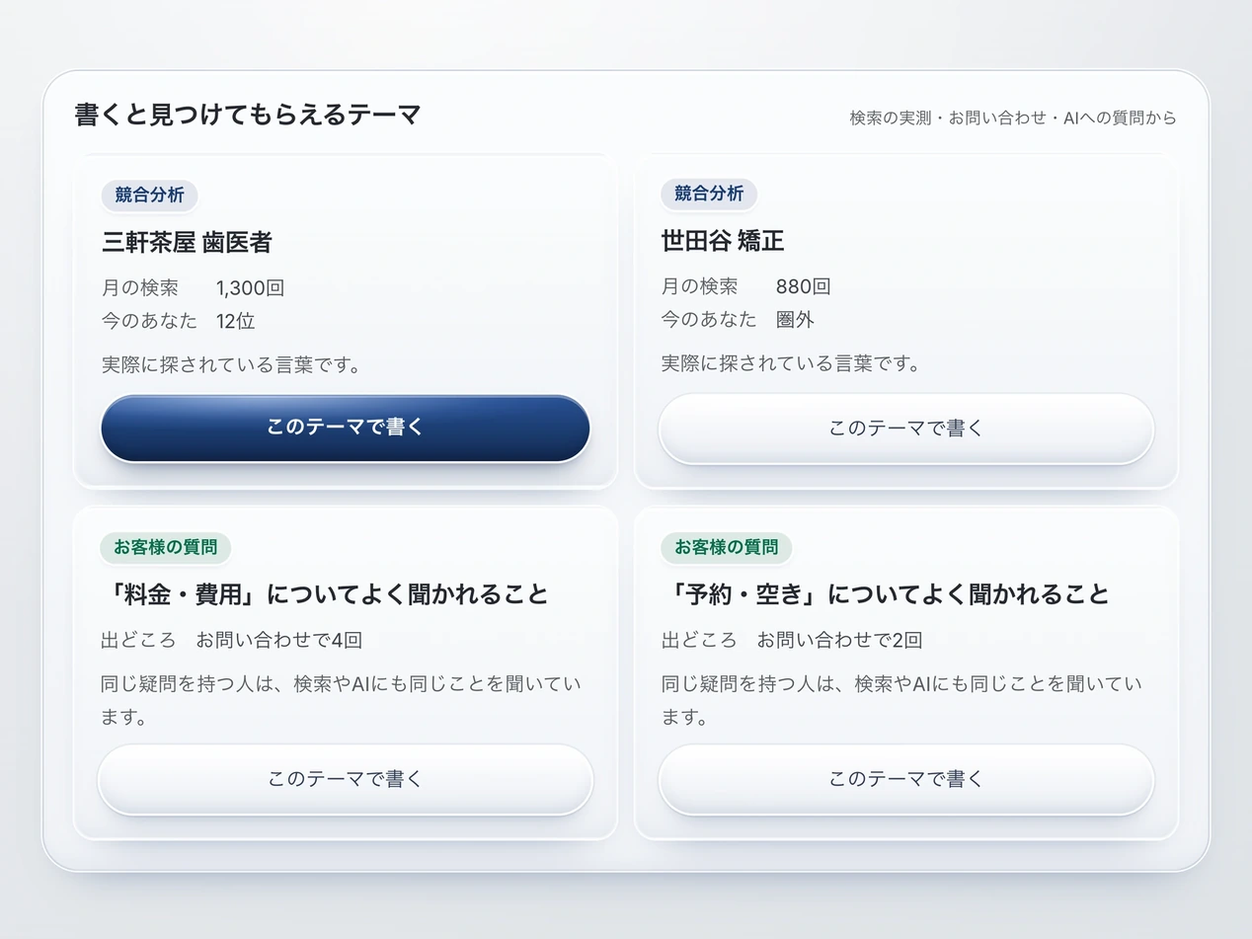Click 実際に探されている言葉です in 三軒茶屋 card
The image size is (1252, 939).
click(x=231, y=364)
